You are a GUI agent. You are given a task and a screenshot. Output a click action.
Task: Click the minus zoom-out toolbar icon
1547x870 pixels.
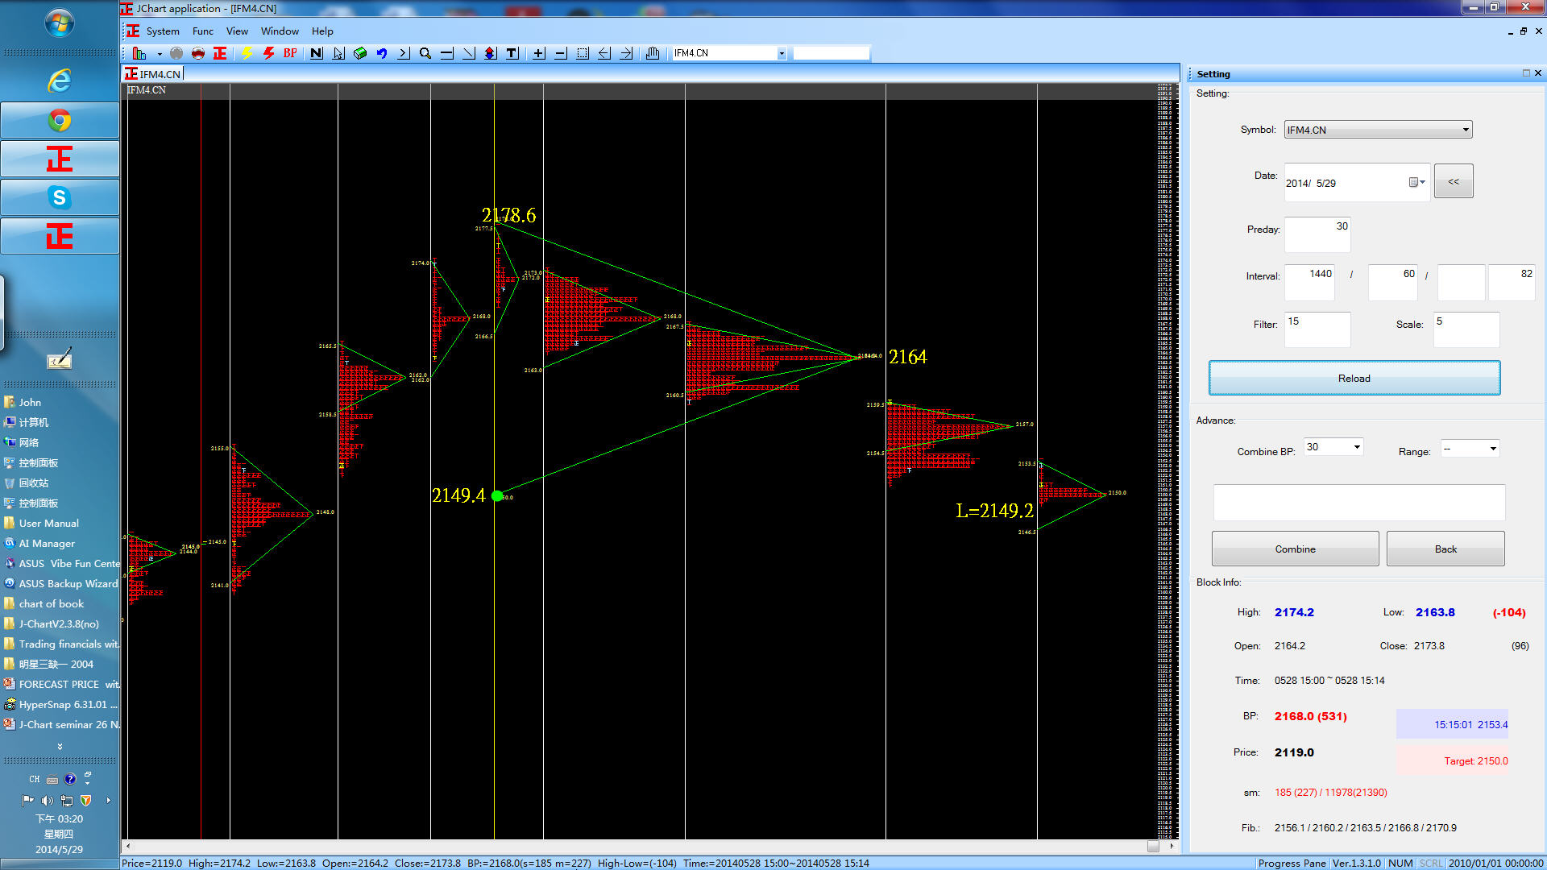tap(561, 53)
